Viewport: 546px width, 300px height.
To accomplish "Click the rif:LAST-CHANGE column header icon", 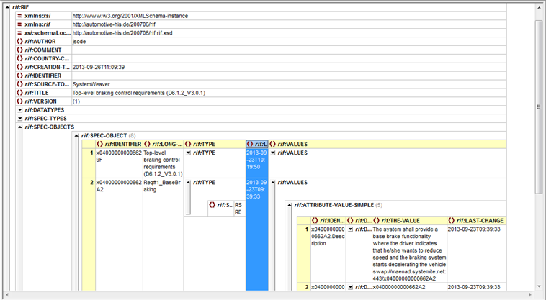I will point(452,220).
